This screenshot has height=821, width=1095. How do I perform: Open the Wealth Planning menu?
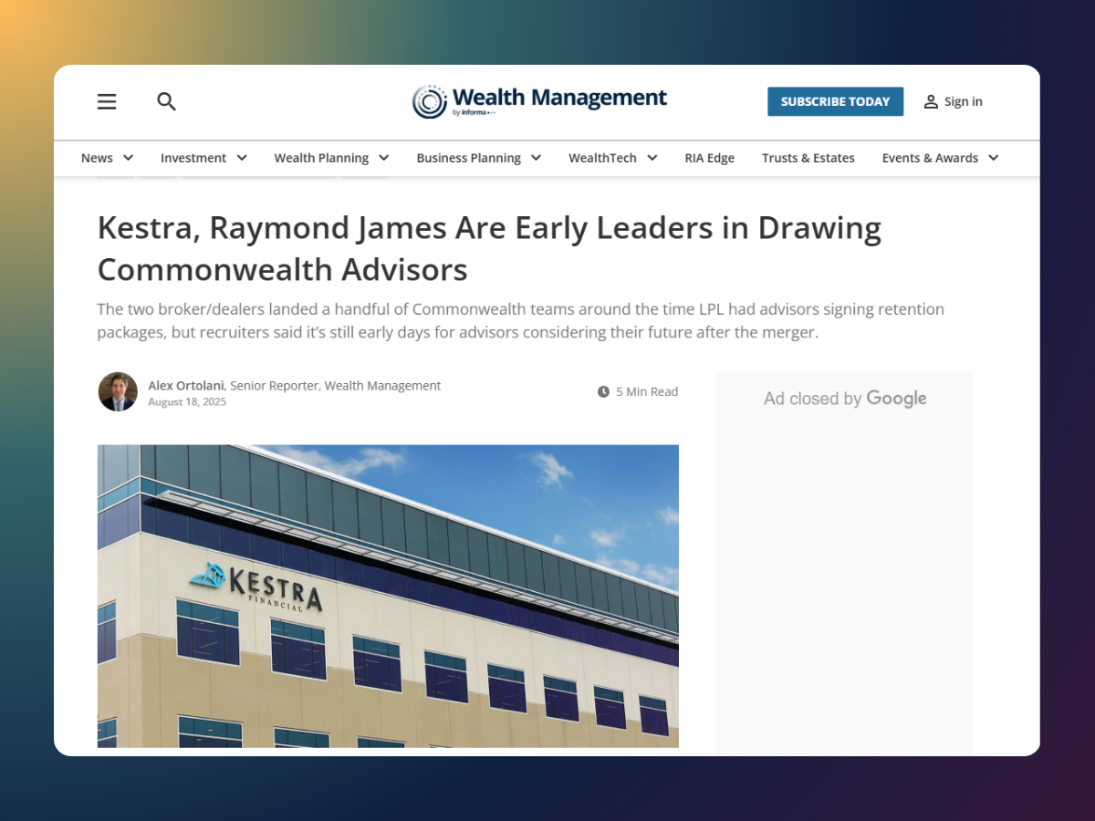point(321,158)
